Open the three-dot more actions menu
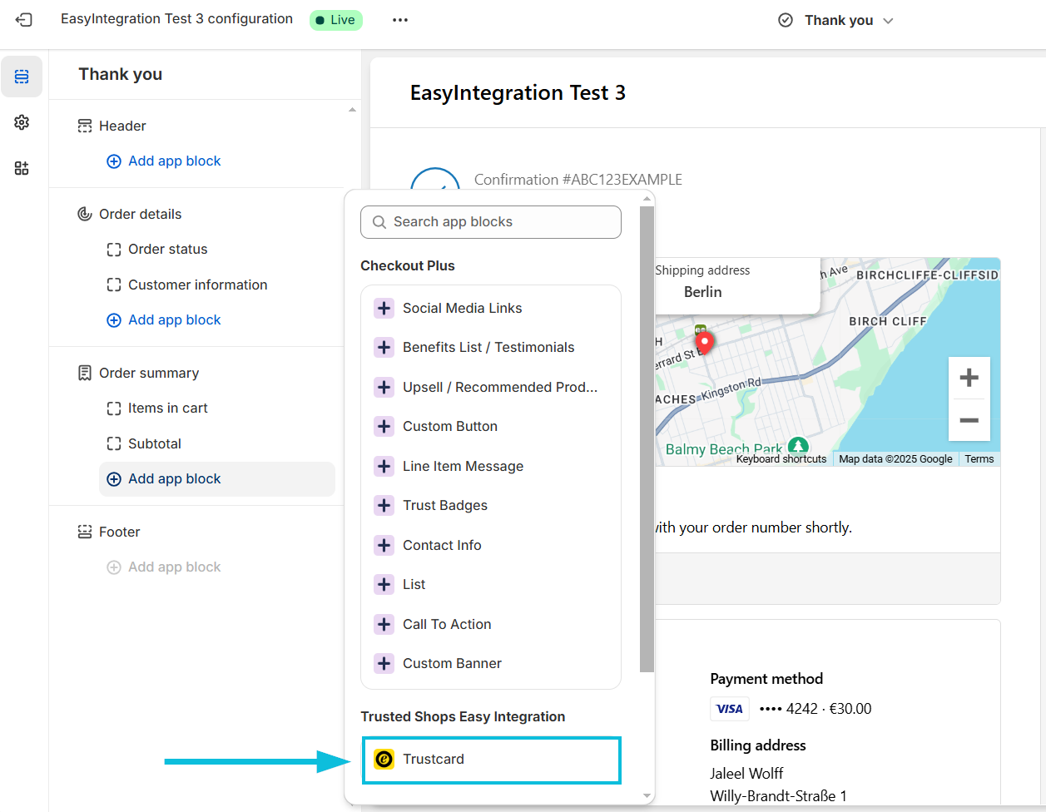 [x=400, y=20]
